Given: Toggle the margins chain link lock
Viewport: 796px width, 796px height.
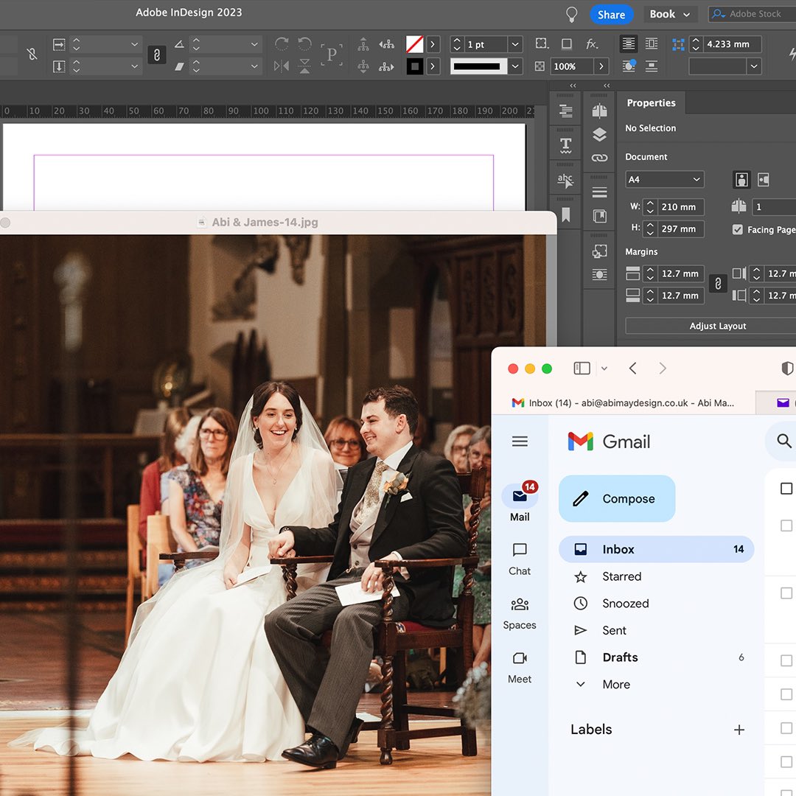Looking at the screenshot, I should click(x=718, y=284).
